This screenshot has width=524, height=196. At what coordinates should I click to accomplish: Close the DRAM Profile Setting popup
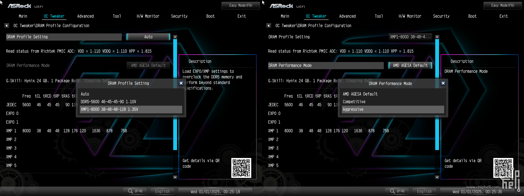[x=181, y=83]
